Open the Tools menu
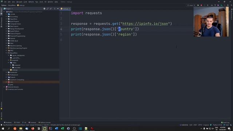 point(41,2)
